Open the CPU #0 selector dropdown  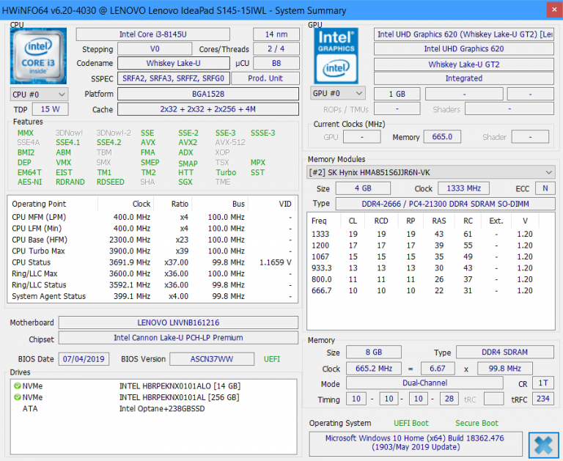39,94
